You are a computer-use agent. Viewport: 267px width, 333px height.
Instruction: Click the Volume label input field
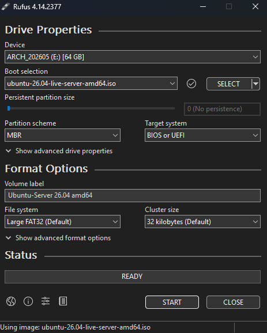click(133, 195)
